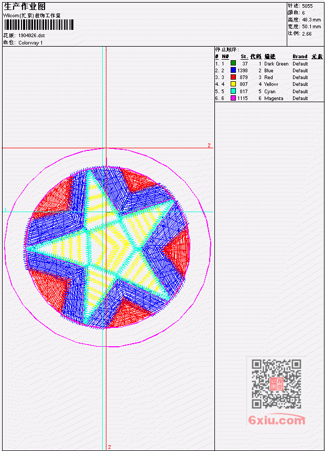The image size is (325, 451).
Task: Click stitch count 879 in Red row
Action: tap(244, 78)
